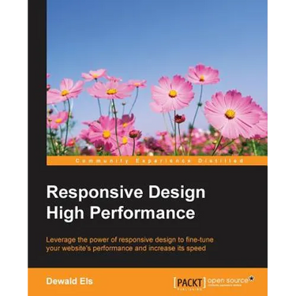Click the pink cosmos flowers cover photo

point(157,78)
